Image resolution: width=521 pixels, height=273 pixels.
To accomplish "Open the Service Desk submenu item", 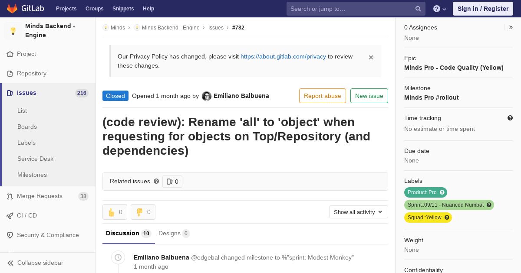I will pos(35,159).
